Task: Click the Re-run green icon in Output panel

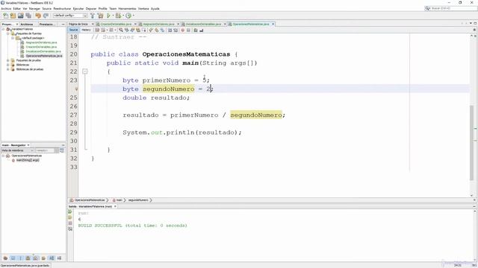Action: coord(70,211)
